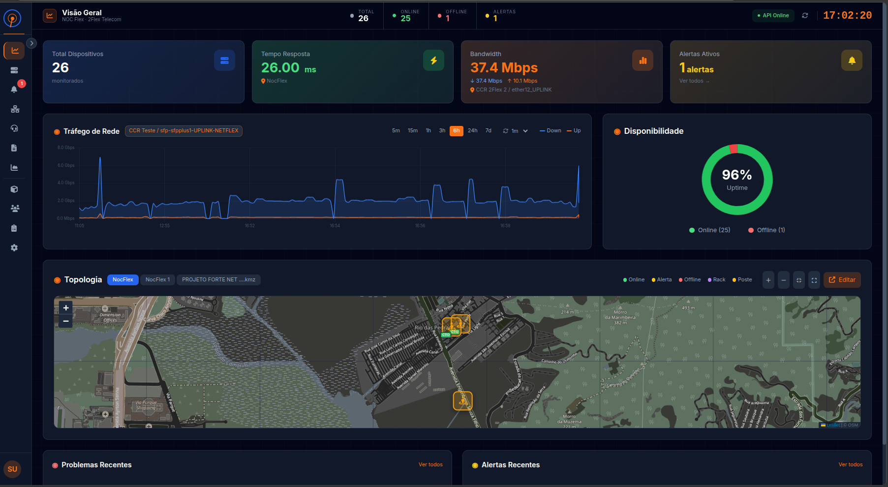Toggle Rack filter in topology legend

tap(716, 280)
